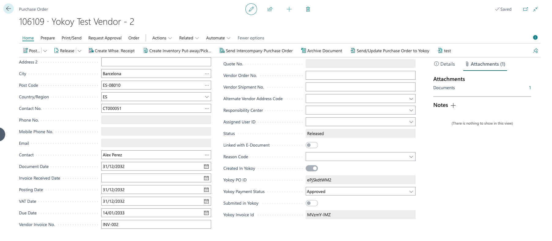
Task: Open Alternate Vendor Address Code dropdown
Action: point(411,99)
